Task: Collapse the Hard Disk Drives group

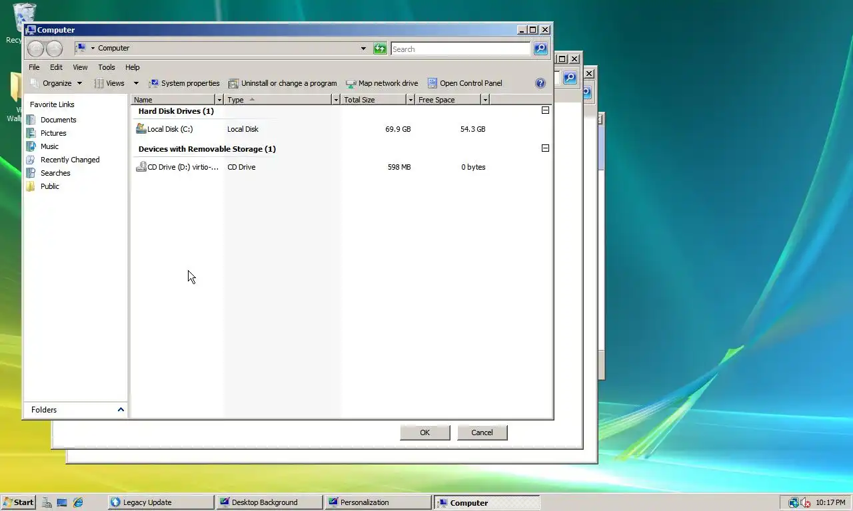Action: tap(545, 110)
